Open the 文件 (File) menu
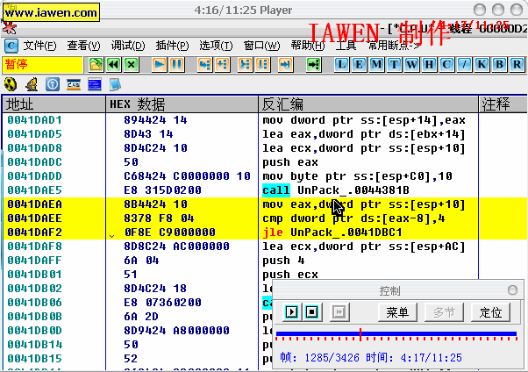This screenshot has width=528, height=372. pos(40,46)
